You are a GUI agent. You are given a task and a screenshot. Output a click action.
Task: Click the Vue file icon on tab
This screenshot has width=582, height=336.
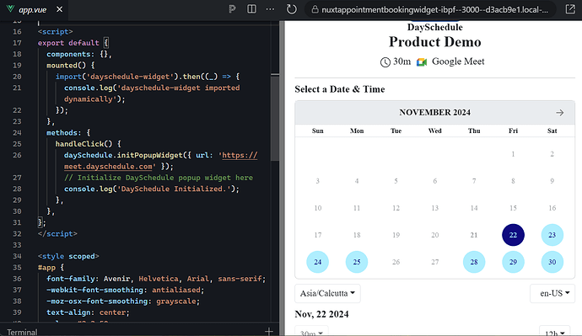[10, 9]
